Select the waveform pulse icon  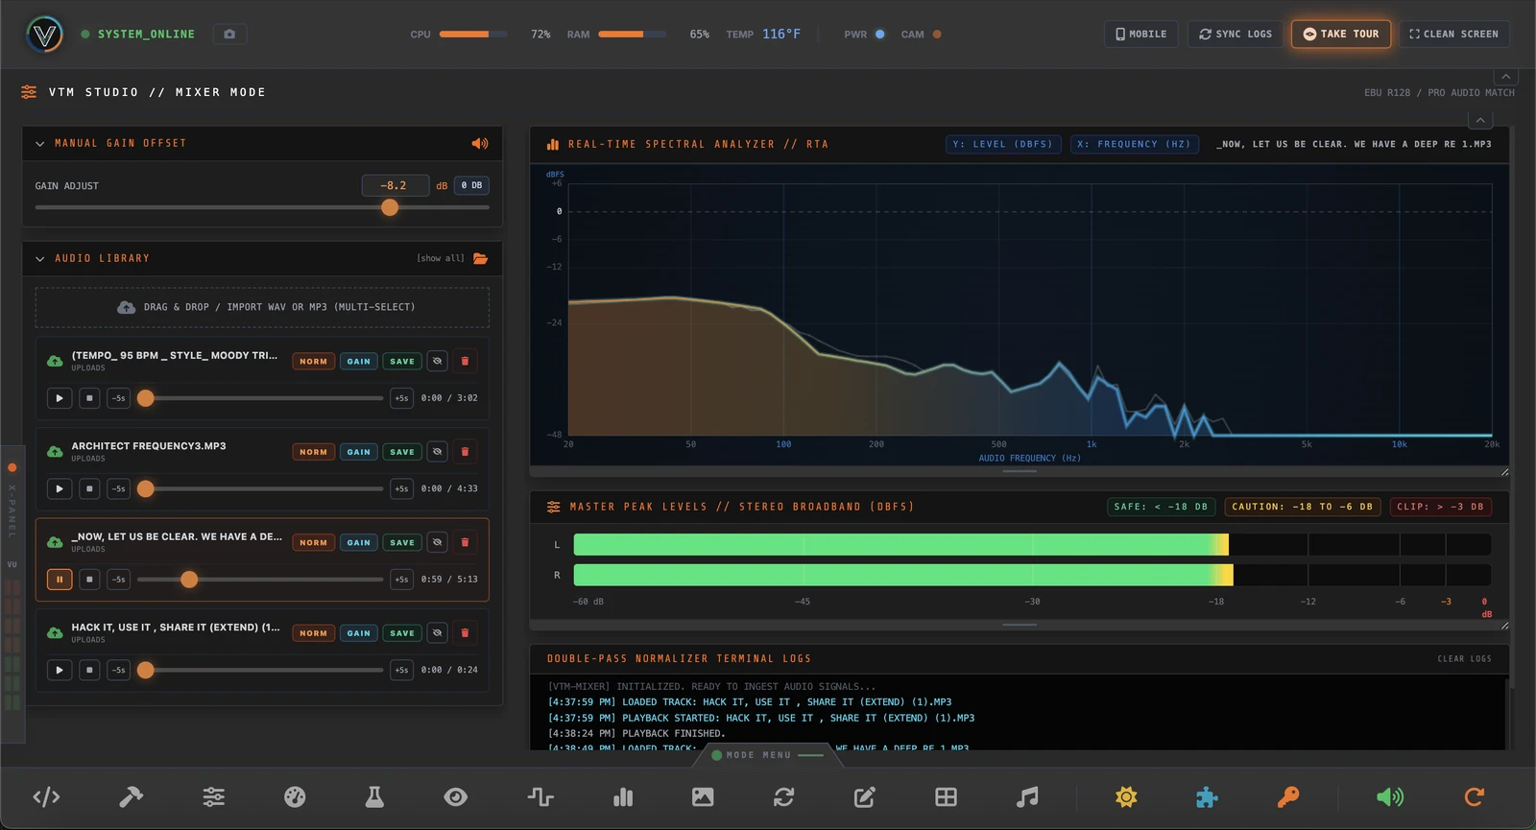(540, 796)
